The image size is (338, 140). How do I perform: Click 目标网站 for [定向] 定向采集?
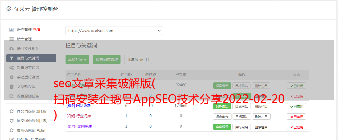pyautogui.click(x=242, y=127)
